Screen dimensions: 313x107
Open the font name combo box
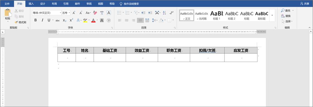47,13
